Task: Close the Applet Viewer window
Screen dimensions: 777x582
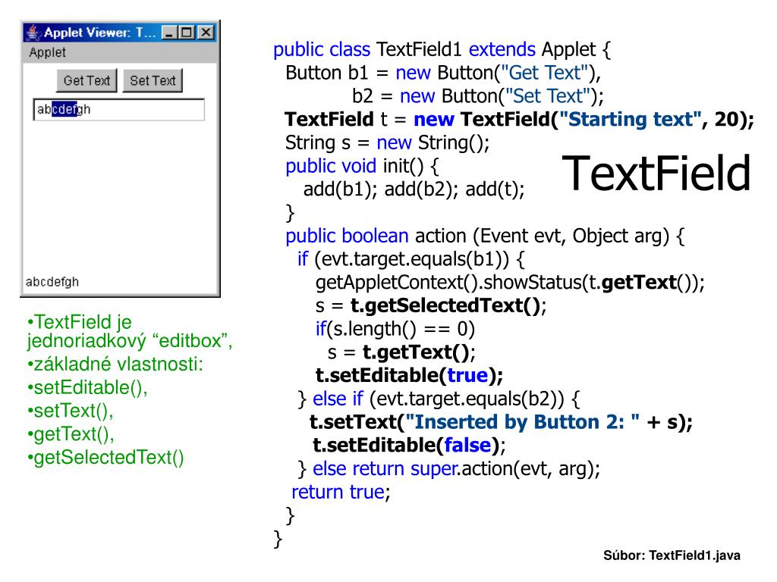Action: [x=206, y=33]
